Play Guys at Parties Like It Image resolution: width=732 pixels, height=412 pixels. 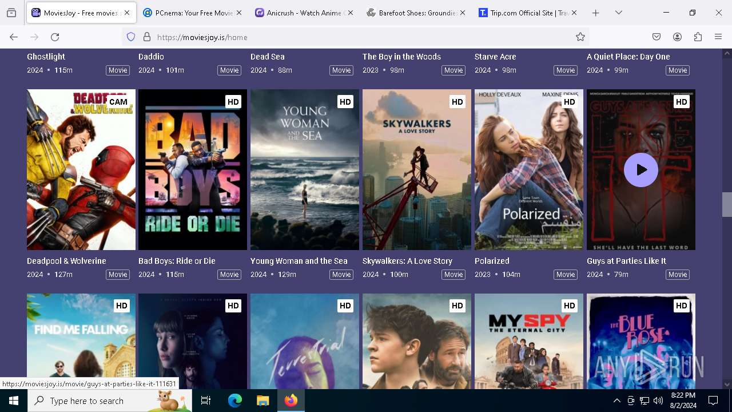click(641, 170)
